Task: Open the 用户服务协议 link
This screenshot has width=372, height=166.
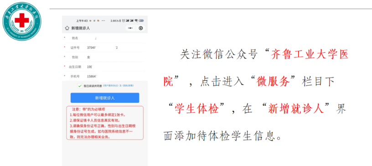Action: point(111,86)
